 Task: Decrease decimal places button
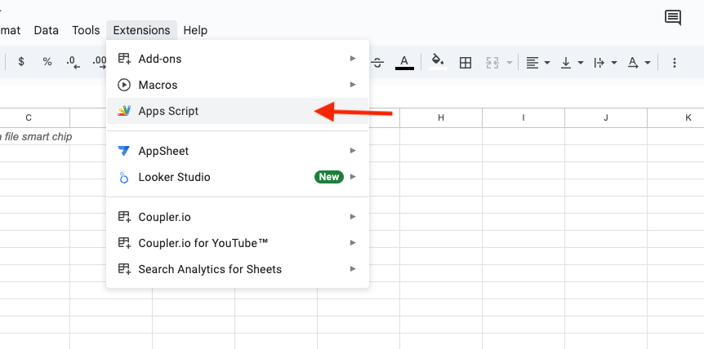[x=73, y=62]
